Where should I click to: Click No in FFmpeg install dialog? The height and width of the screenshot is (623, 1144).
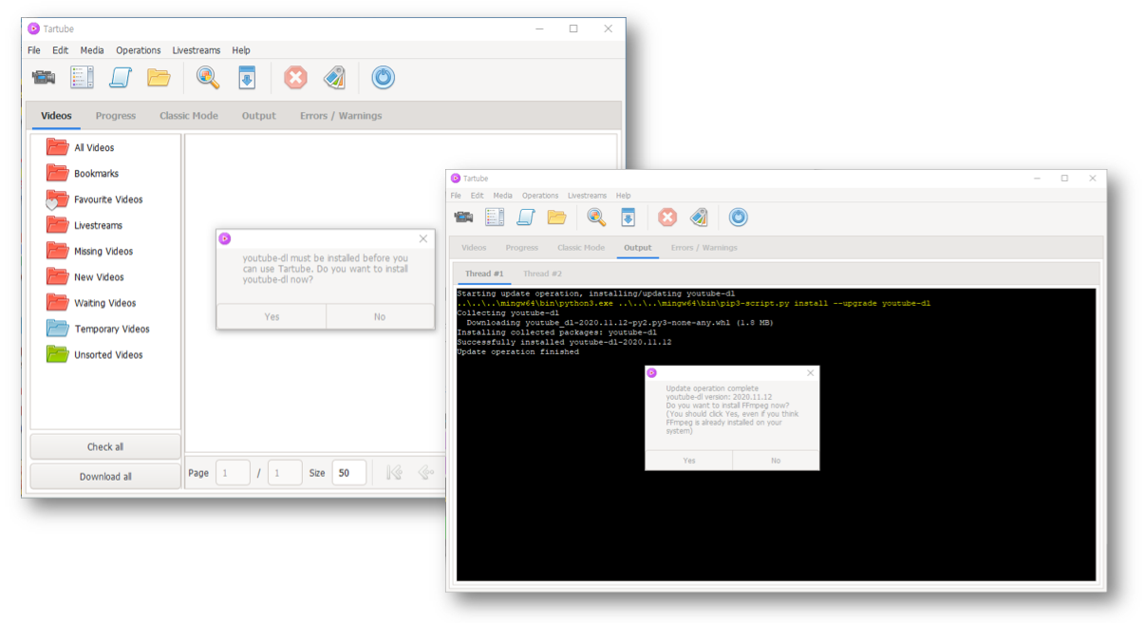(776, 461)
